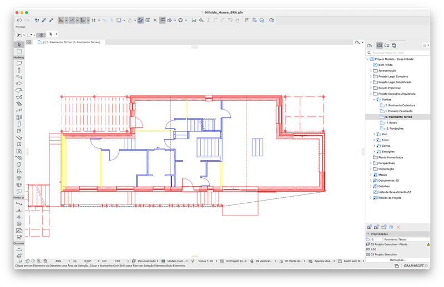The width and height of the screenshot is (444, 287).
Task: Open the -2. Fundações view
Action: tap(392, 129)
